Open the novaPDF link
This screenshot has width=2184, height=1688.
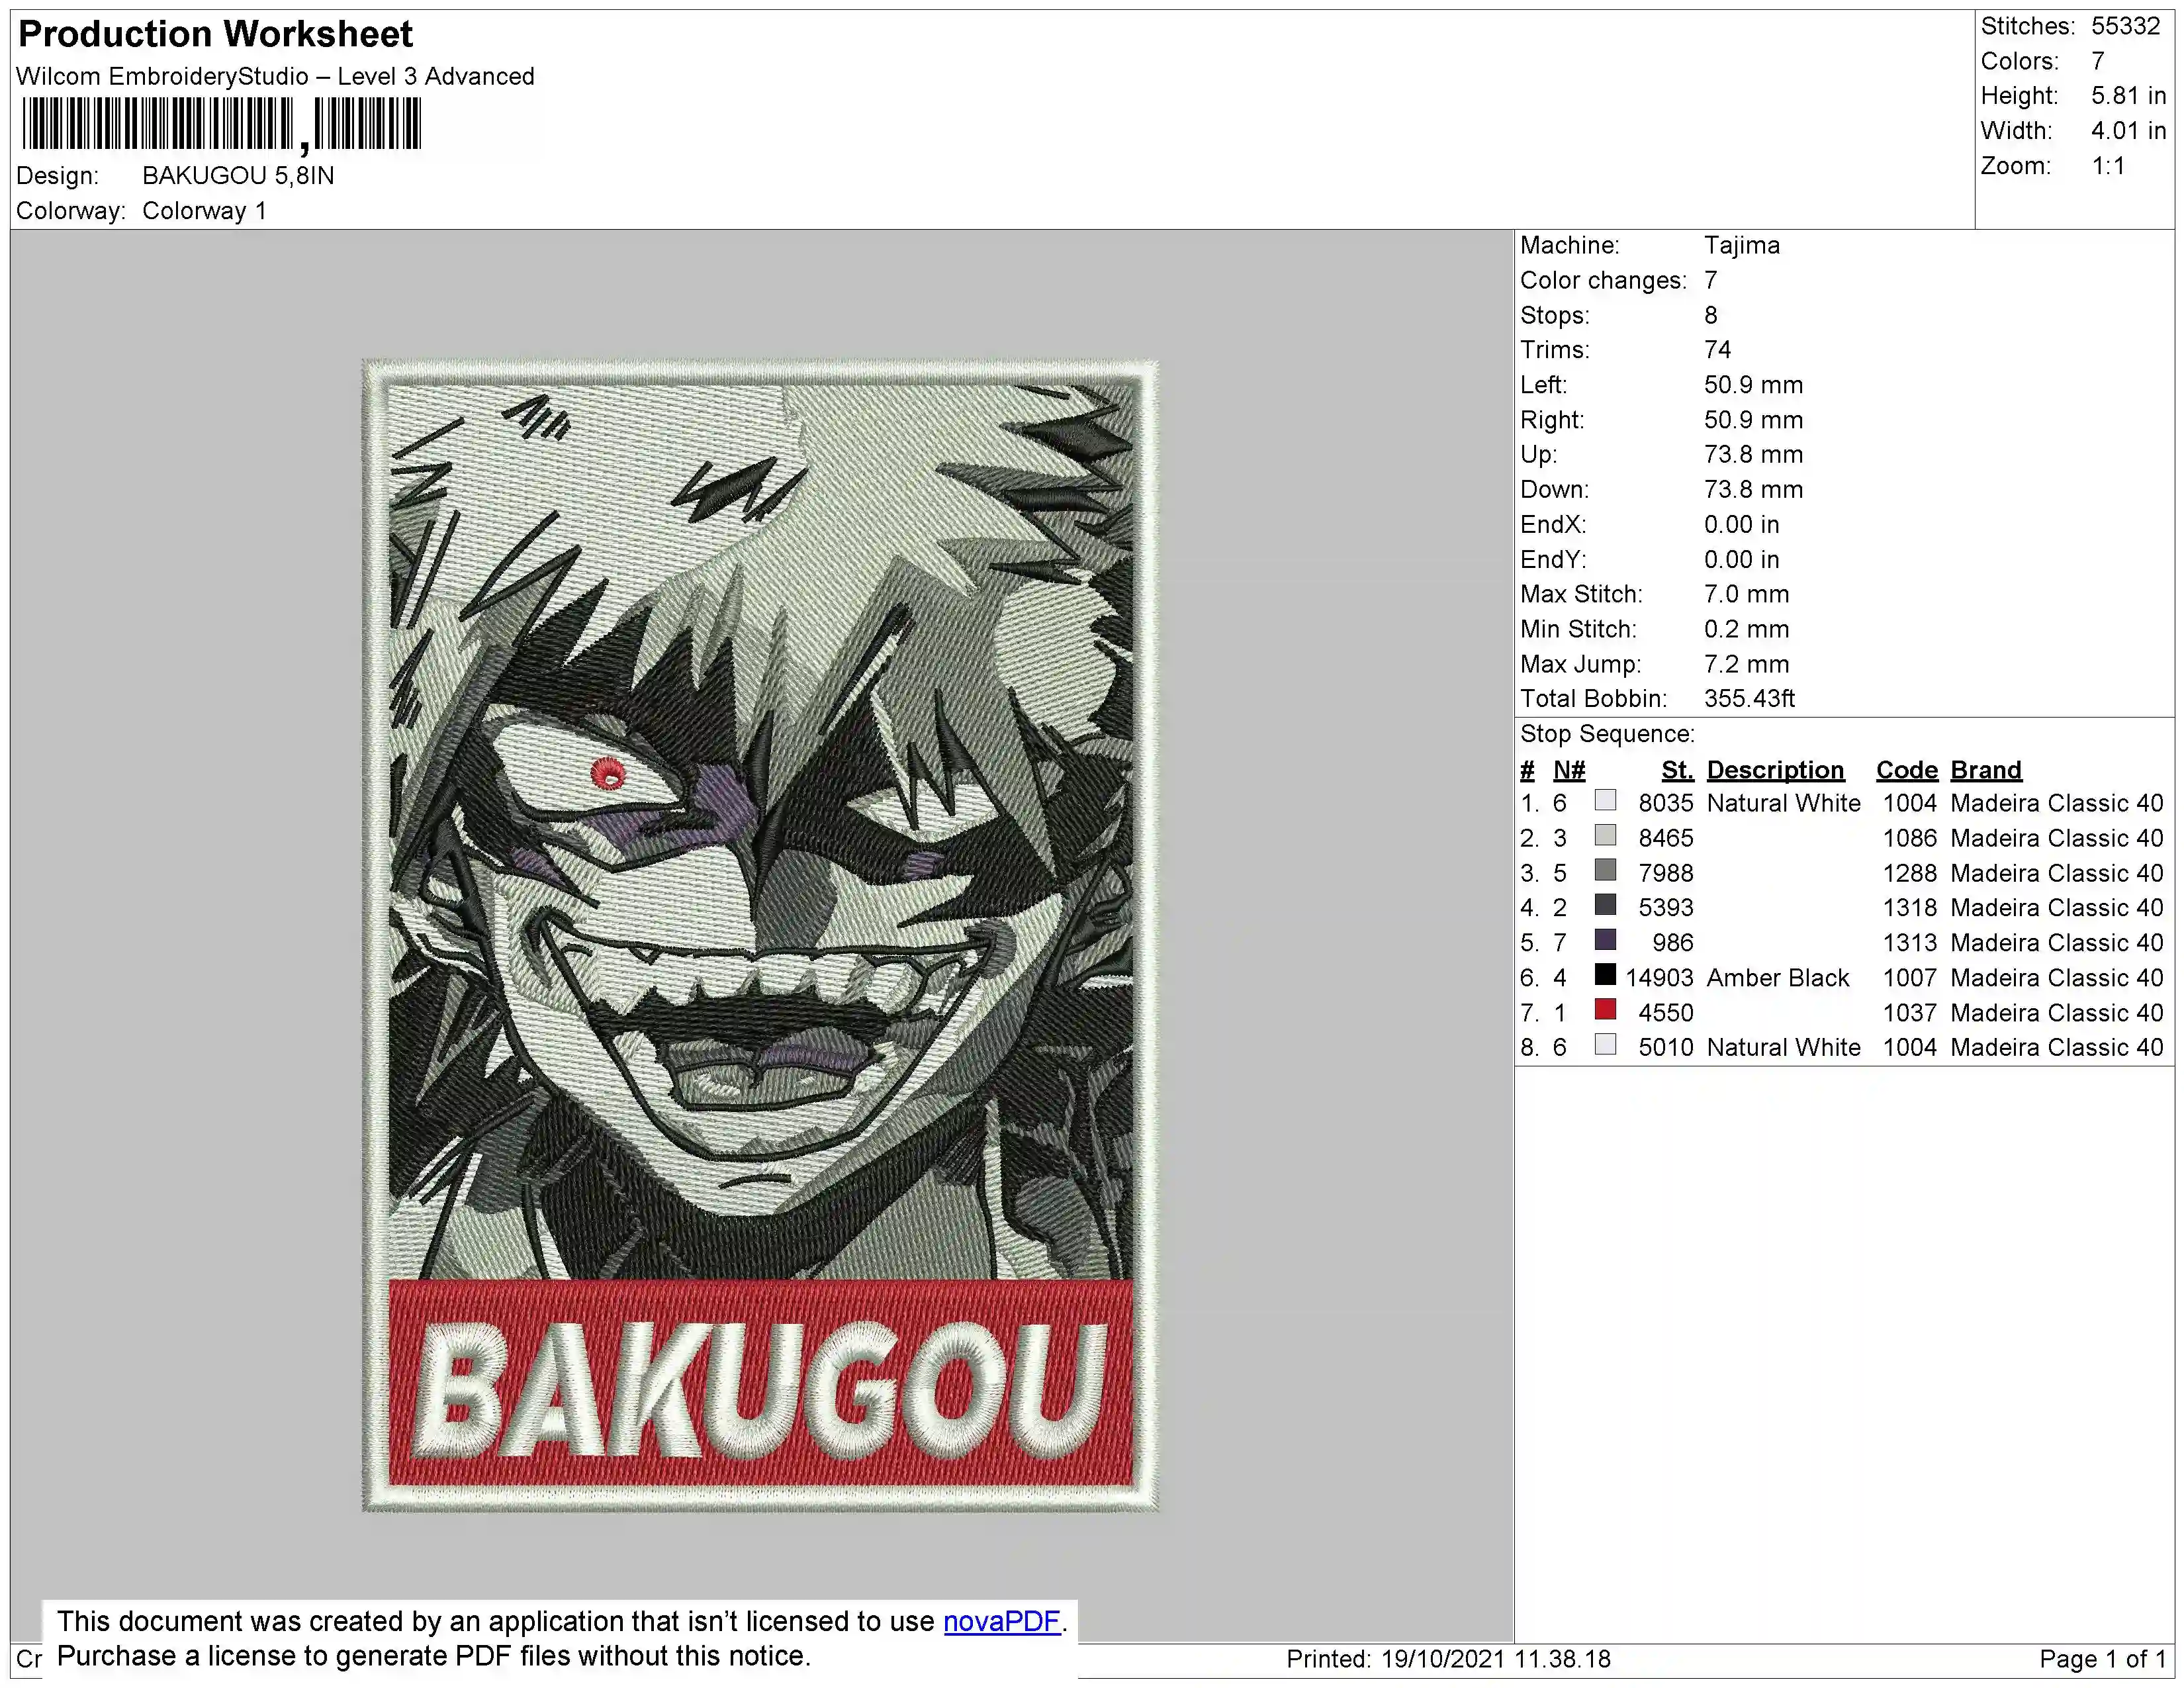point(1001,1621)
